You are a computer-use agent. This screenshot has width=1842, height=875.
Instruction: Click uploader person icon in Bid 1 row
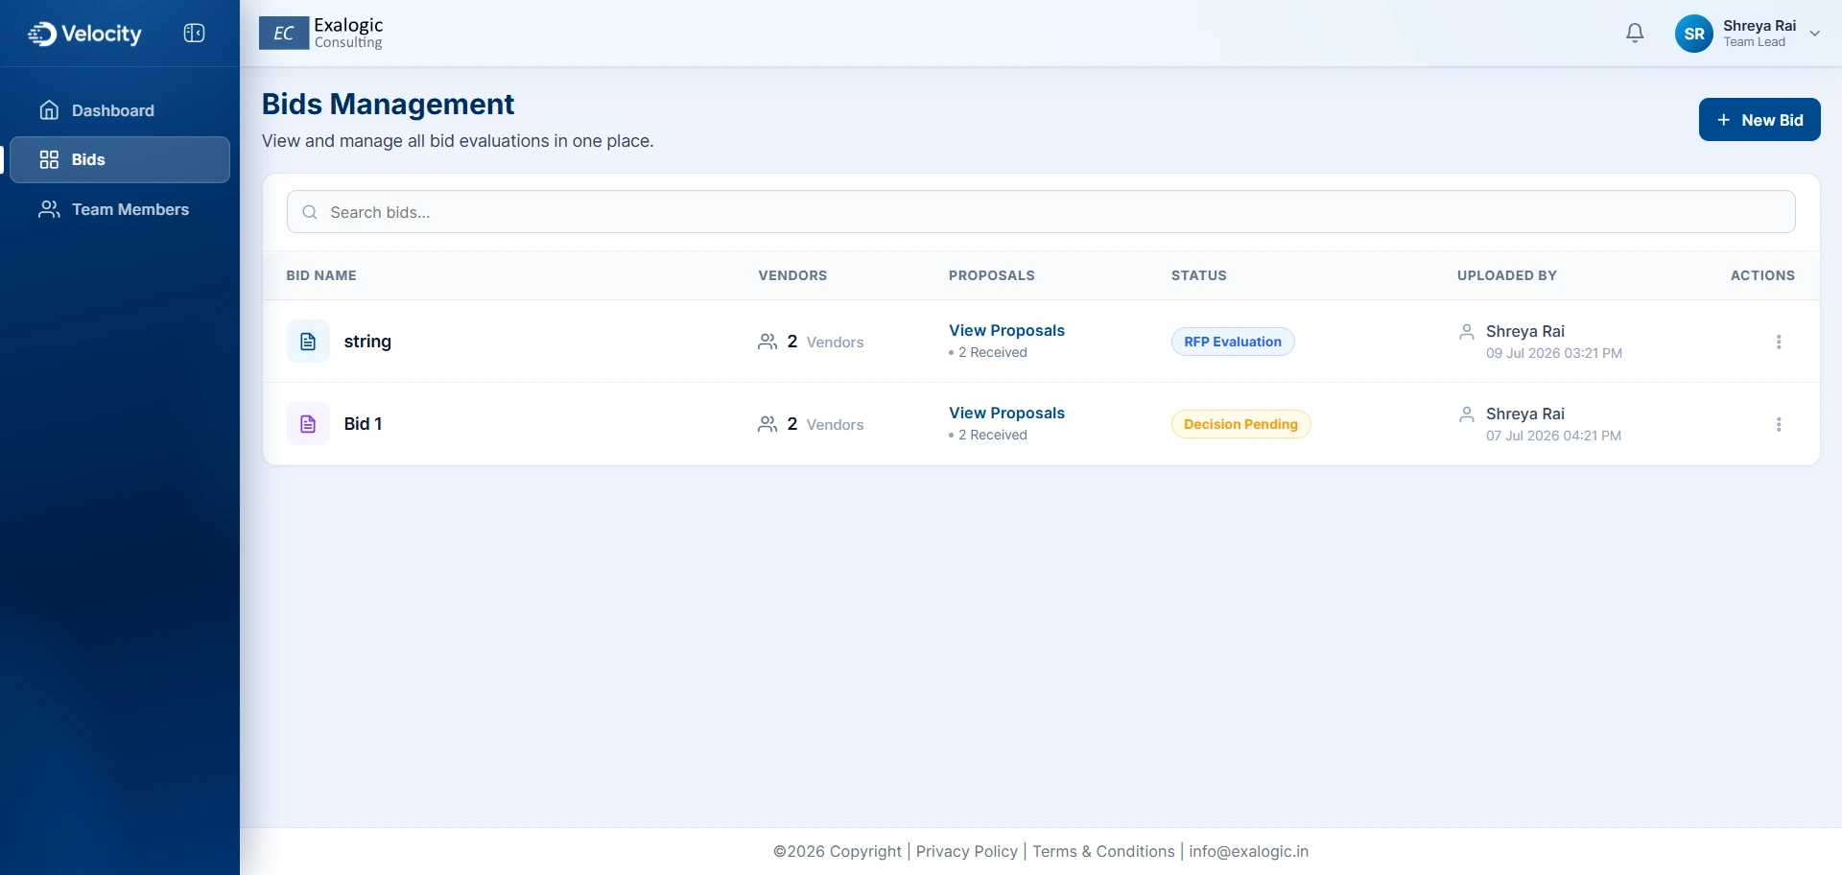pyautogui.click(x=1467, y=414)
